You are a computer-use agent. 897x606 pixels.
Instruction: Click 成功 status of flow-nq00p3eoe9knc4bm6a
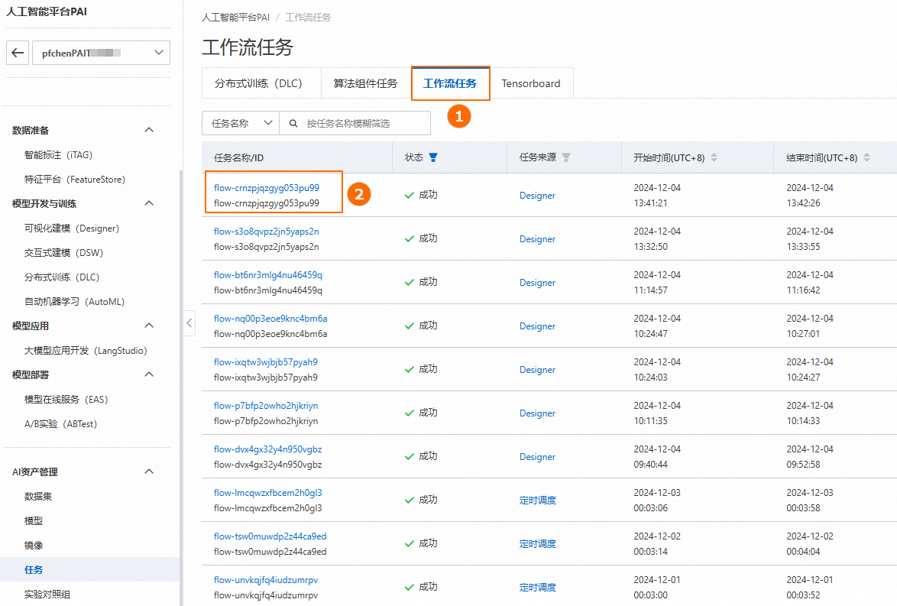click(x=428, y=326)
